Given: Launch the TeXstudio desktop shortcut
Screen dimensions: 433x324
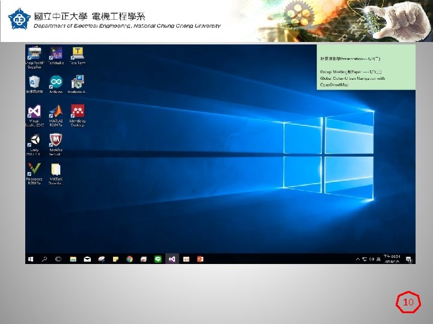Looking at the screenshot, I should (x=56, y=56).
